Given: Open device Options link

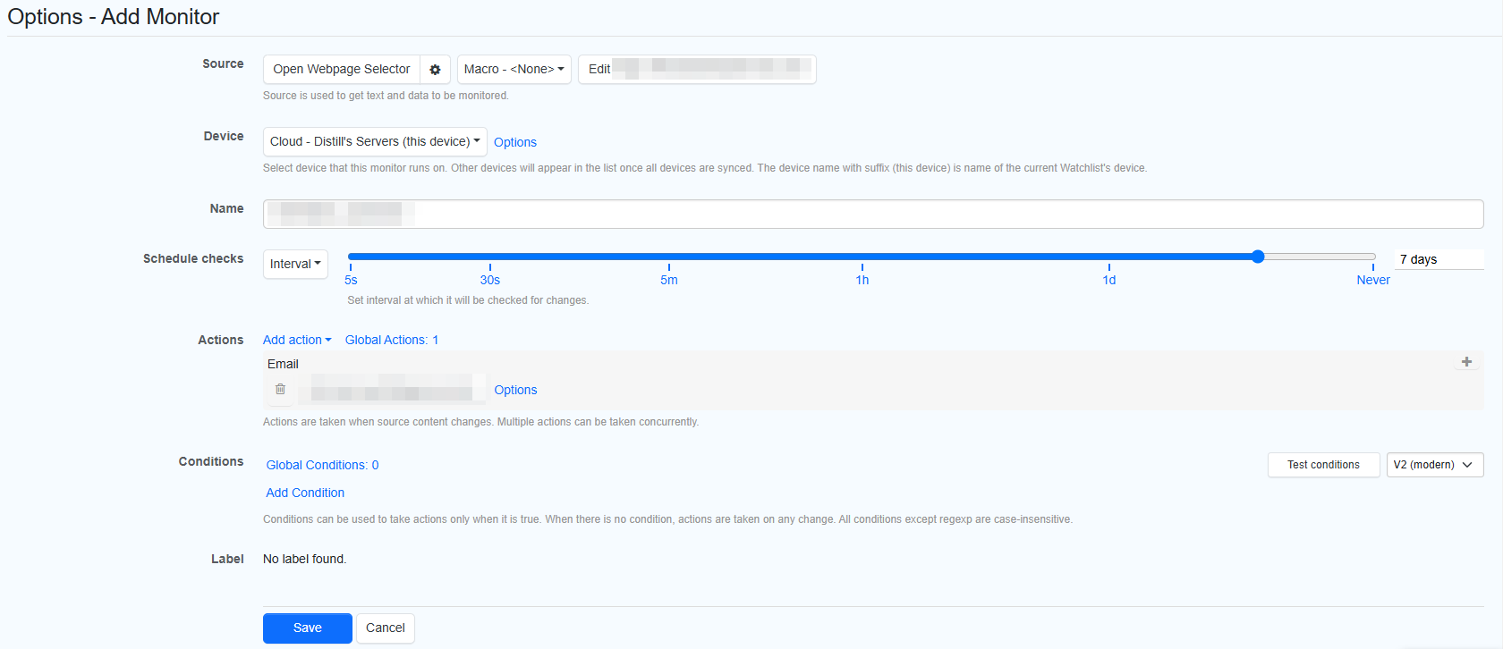Looking at the screenshot, I should (x=515, y=142).
